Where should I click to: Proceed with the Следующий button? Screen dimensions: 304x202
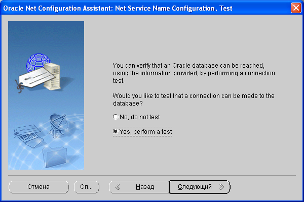coord(200,187)
